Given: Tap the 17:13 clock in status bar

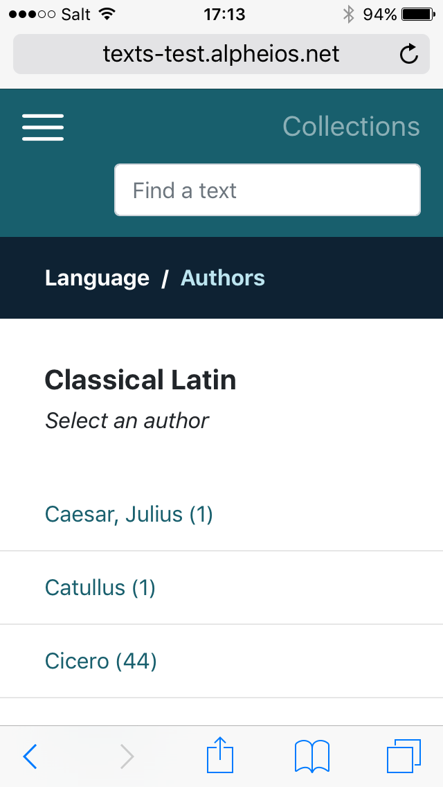Looking at the screenshot, I should [224, 14].
